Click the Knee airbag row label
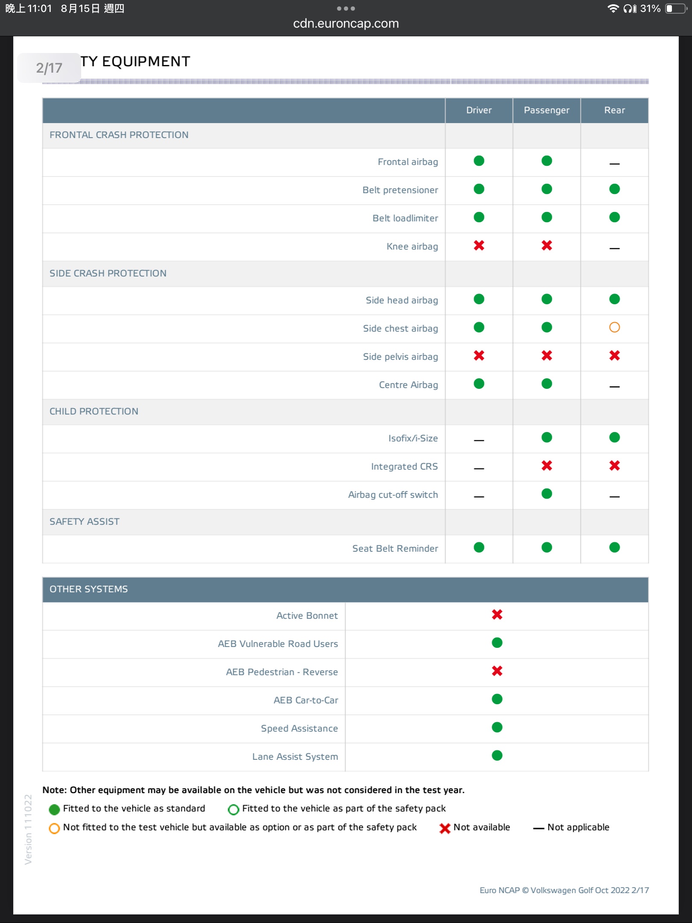 point(412,247)
